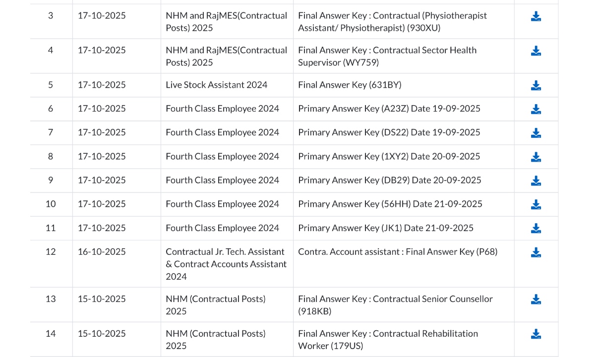
Task: Download Primary Answer Key (1XY2)
Action: 535,157
